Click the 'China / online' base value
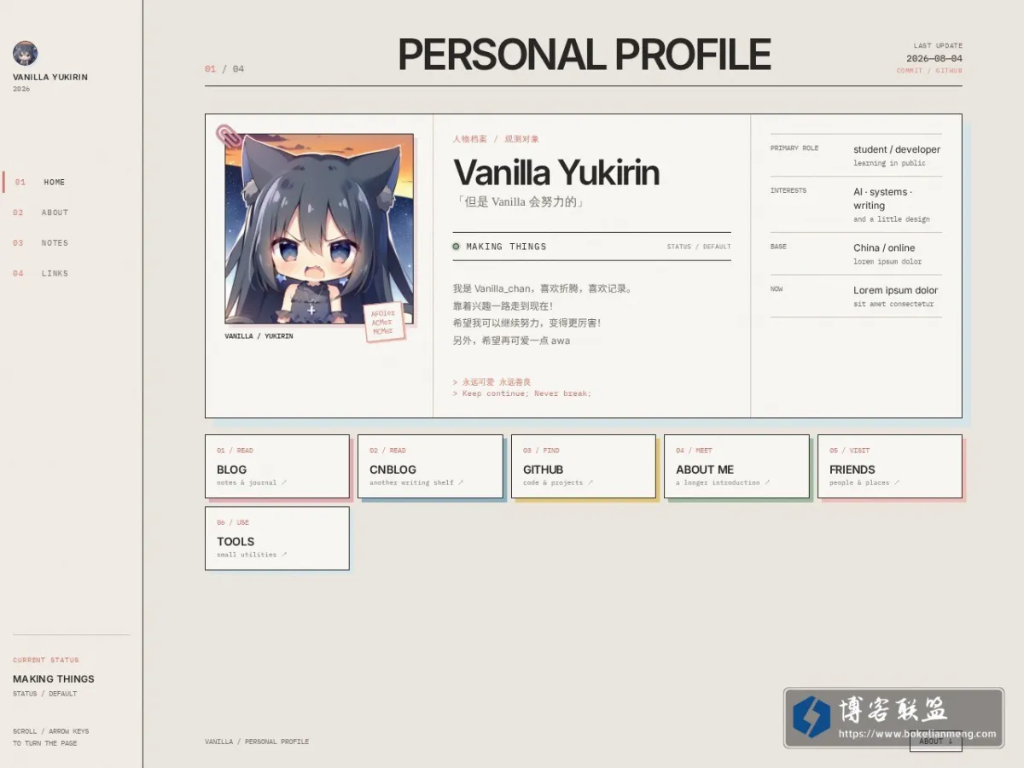The height and width of the screenshot is (768, 1024). point(884,247)
